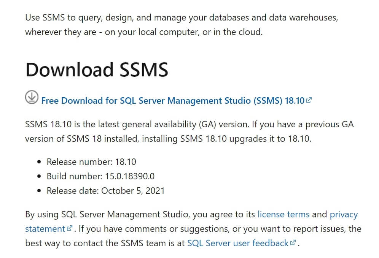Click the October 5, 2021 release date

pyautogui.click(x=133, y=191)
